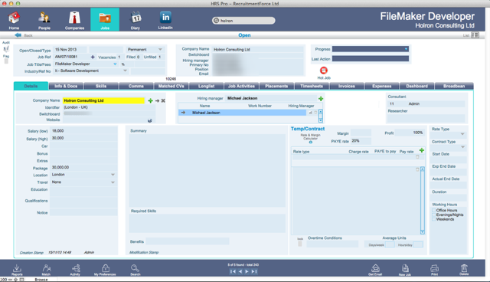
Task: Go to next record button
Action: point(247,271)
